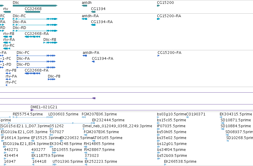Select the Dlic-RB transcript
The height and width of the screenshot is (166, 253).
[50, 43]
